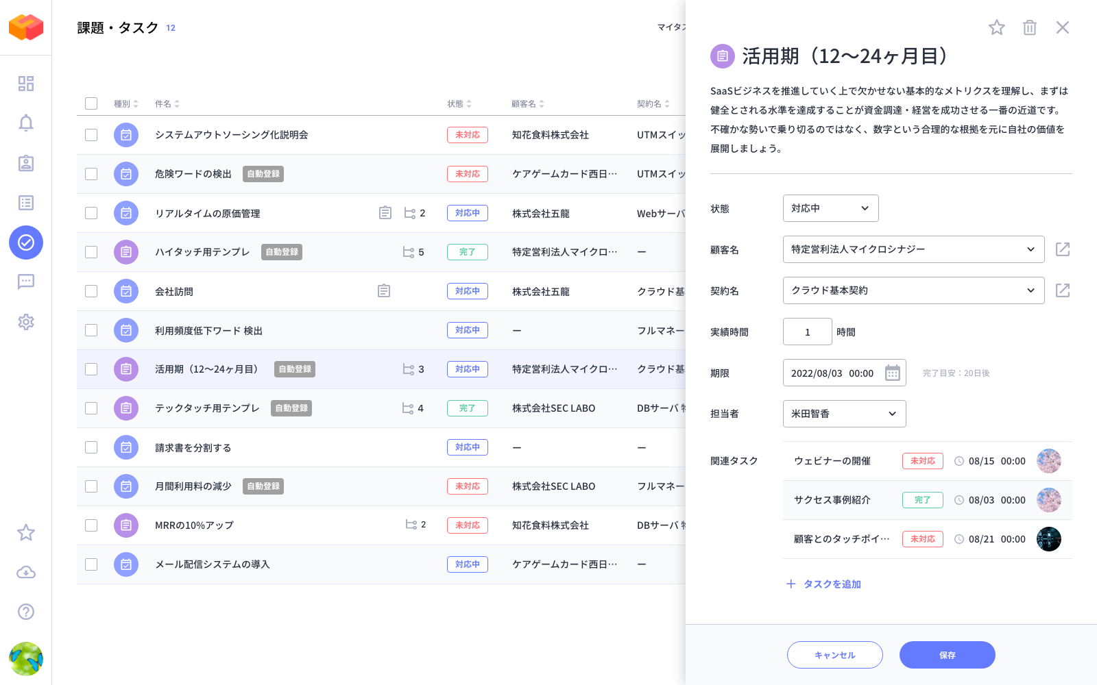Select all rows with the header checkbox
Image resolution: width=1097 pixels, height=685 pixels.
pos(91,103)
